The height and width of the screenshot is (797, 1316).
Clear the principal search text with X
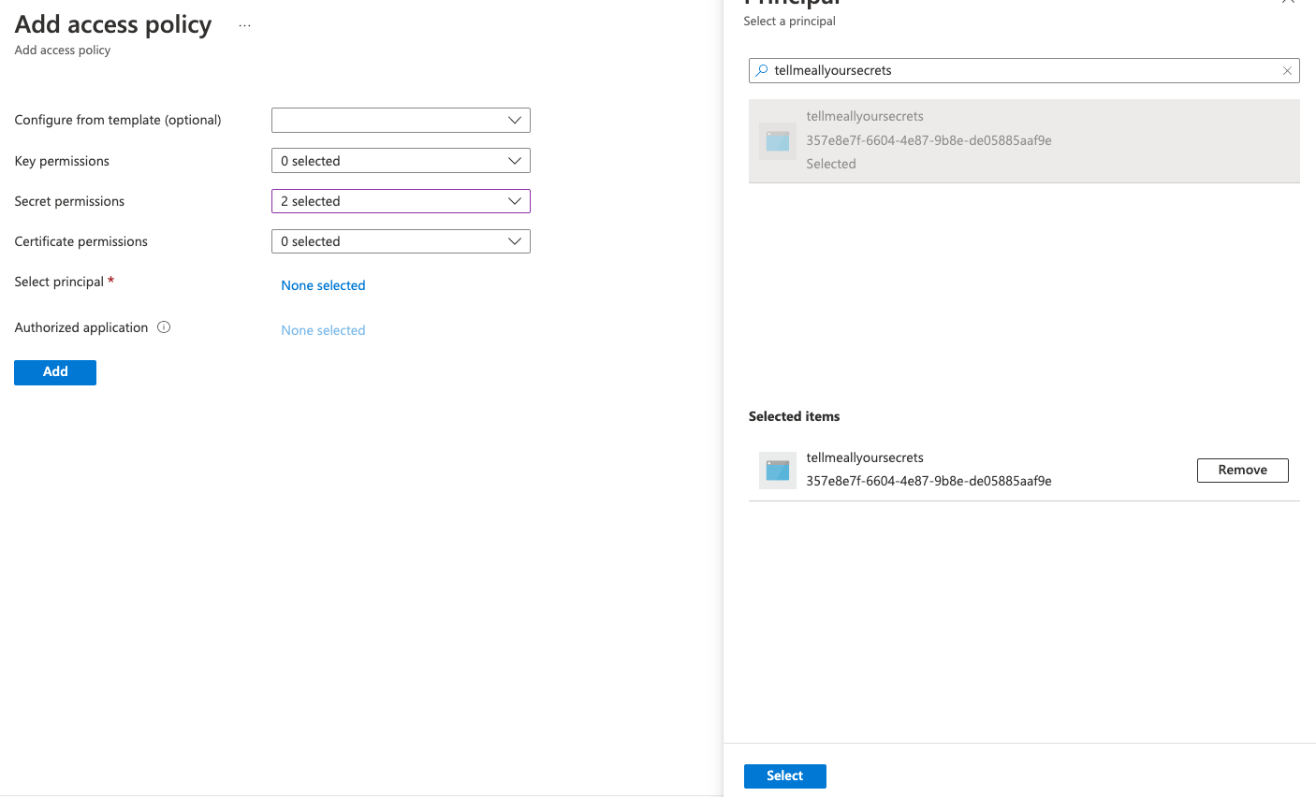coord(1287,70)
